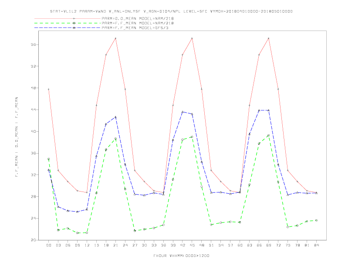Click the blue dashed legend line sample
The width and height of the screenshot is (345, 267).
tap(68, 28)
